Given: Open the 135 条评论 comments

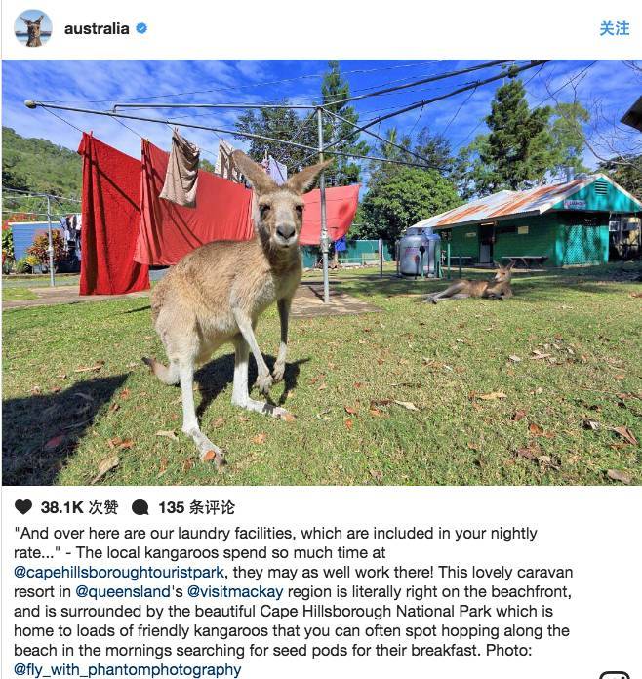Looking at the screenshot, I should pos(196,507).
